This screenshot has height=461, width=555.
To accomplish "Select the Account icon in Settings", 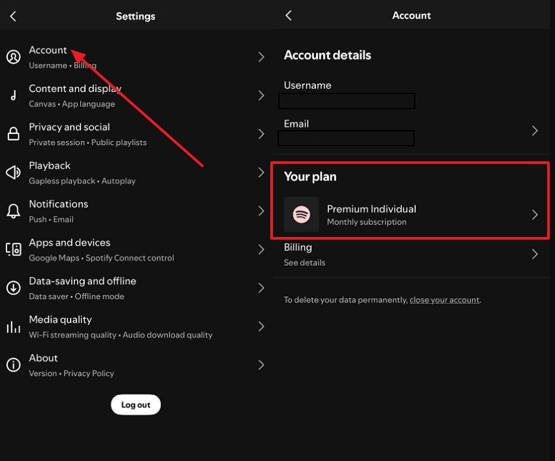I will (x=13, y=57).
